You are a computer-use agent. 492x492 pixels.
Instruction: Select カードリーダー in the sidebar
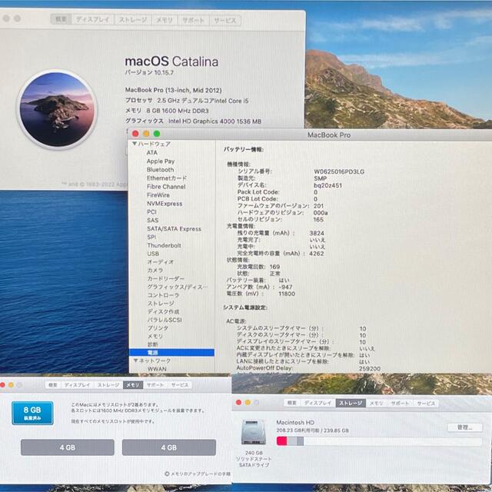pyautogui.click(x=166, y=278)
